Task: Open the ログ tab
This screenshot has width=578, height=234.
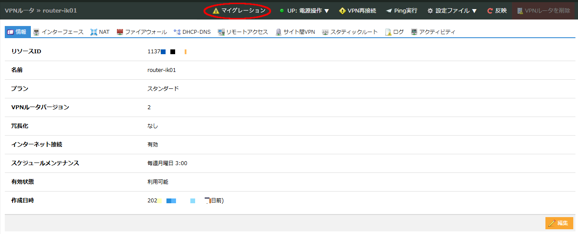Action: [395, 32]
